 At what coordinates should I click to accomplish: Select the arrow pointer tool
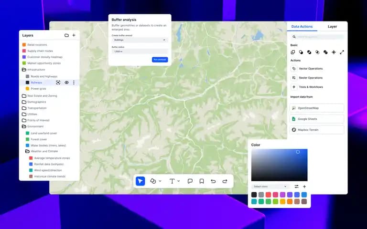140,181
